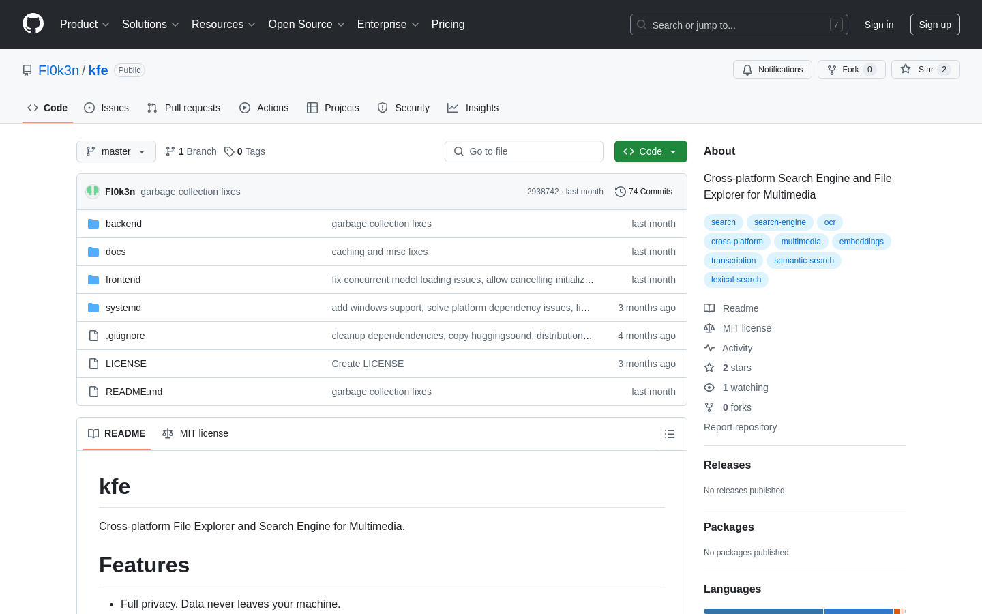Viewport: 982px width, 614px height.
Task: Click the Notifications bell button
Action: coord(773,70)
